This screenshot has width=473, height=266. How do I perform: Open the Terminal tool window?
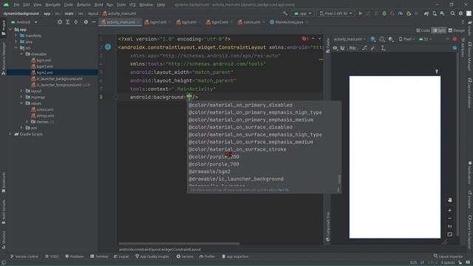(x=99, y=256)
